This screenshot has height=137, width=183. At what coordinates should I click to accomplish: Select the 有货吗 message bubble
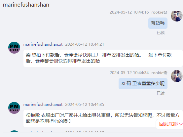158,23
